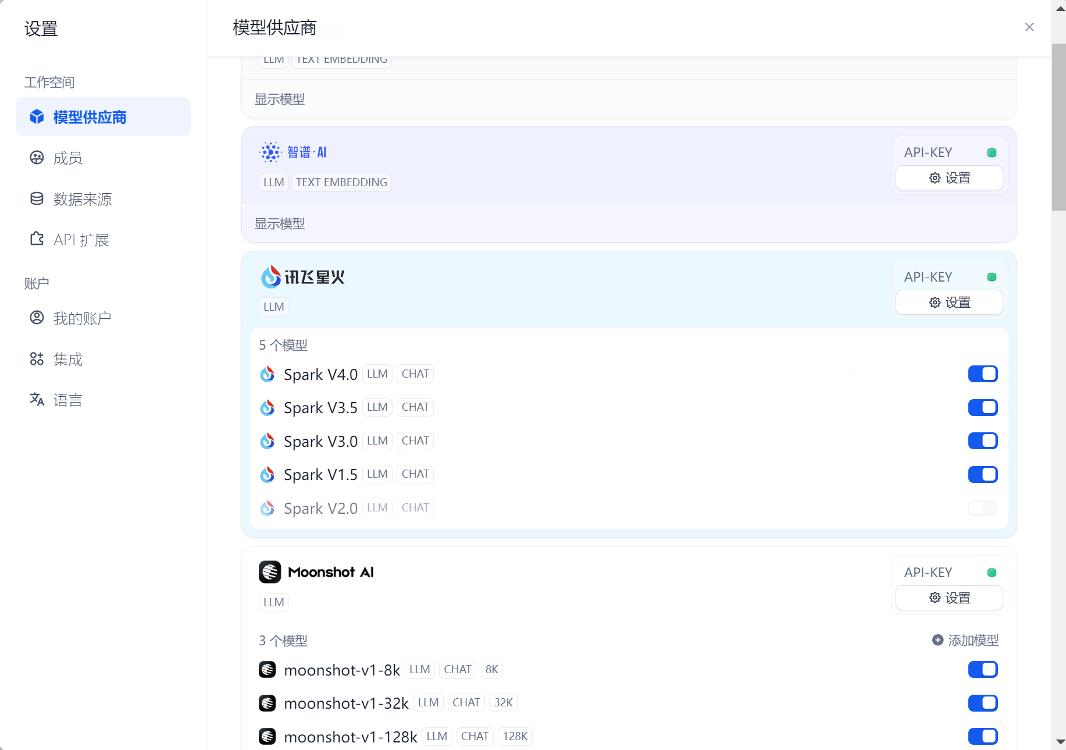
Task: Open the 成员 settings section
Action: (67, 158)
